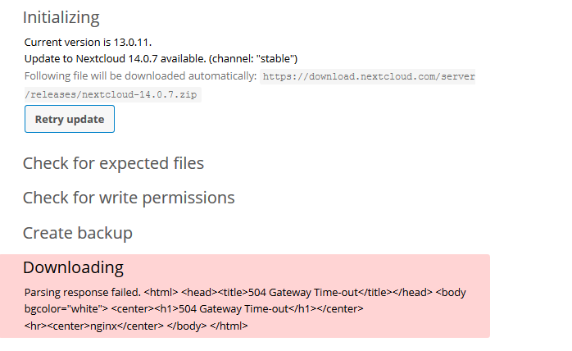
Task: Click the 'Parsing response failed' error text
Action: (x=82, y=292)
